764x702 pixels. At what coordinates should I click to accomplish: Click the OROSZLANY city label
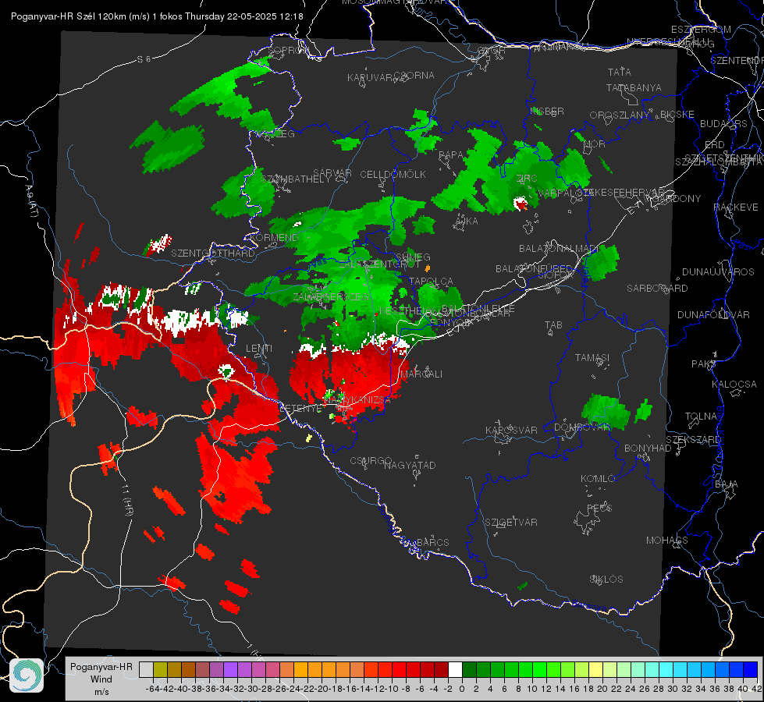click(620, 115)
